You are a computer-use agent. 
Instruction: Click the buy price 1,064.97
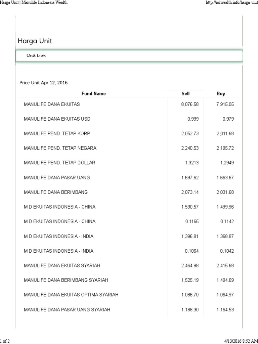tap(225, 295)
